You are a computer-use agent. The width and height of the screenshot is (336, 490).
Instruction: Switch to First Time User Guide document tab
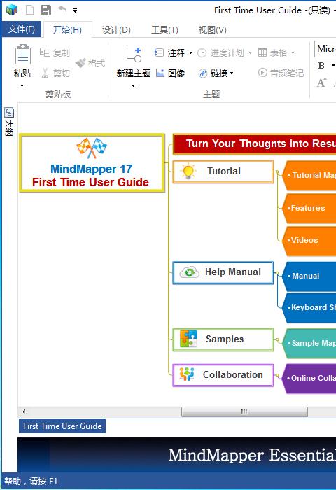click(x=62, y=426)
